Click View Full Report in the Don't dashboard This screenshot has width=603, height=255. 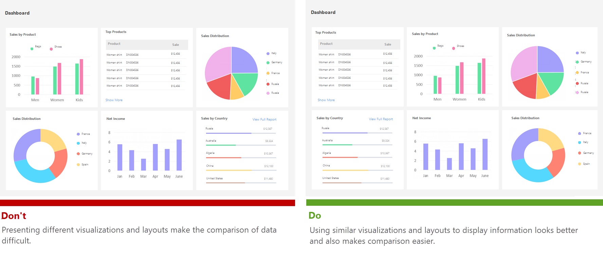pos(264,120)
